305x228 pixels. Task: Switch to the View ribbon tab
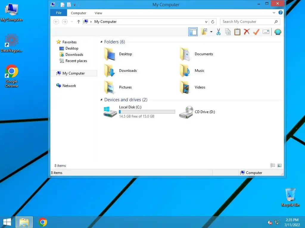98,13
